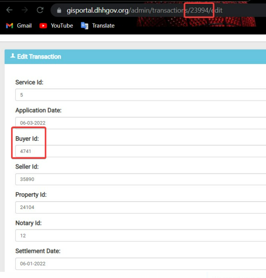Click the Settlement Date label
The image size is (266, 278).
38,251
